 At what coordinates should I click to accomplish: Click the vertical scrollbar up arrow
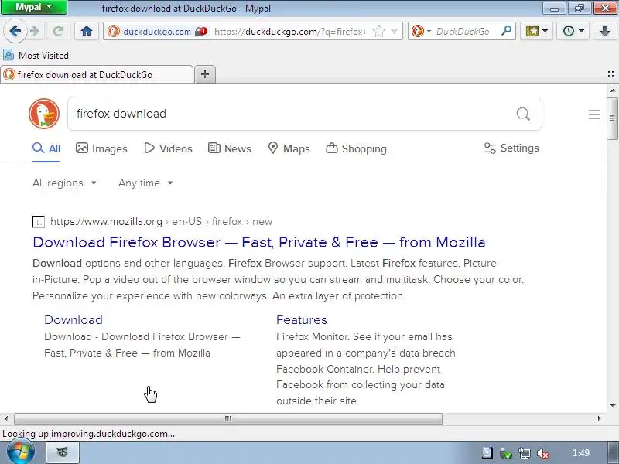point(612,90)
